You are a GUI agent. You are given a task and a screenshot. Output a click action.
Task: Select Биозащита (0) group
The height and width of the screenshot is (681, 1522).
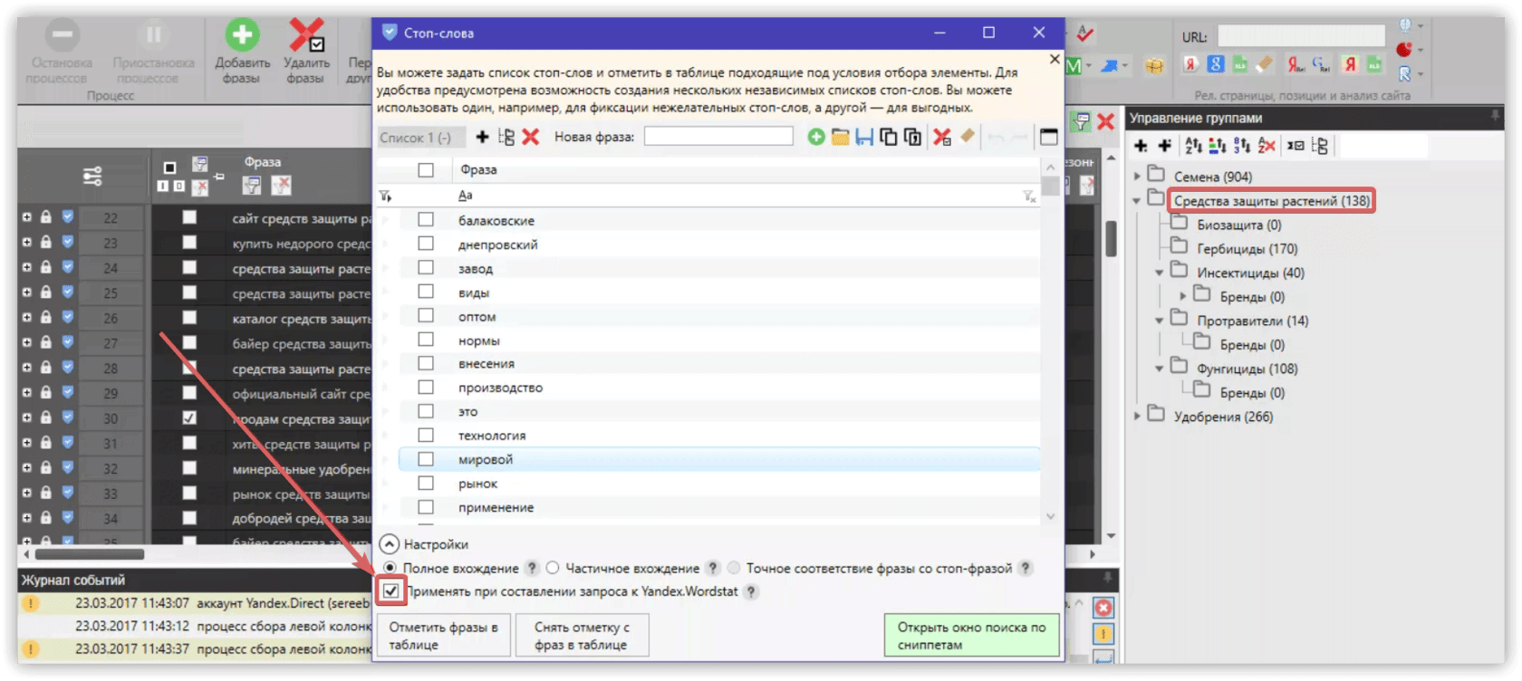point(1239,225)
